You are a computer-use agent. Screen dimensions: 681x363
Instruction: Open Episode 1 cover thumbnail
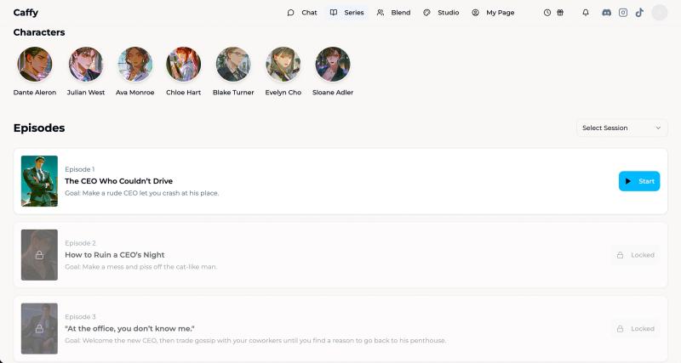(39, 181)
